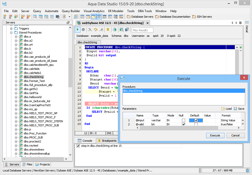Open the Query Builder menu

71,11
